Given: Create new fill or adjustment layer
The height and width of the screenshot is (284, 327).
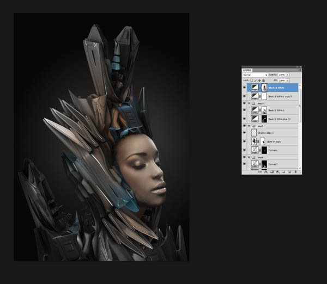Looking at the screenshot, I should pos(278,172).
